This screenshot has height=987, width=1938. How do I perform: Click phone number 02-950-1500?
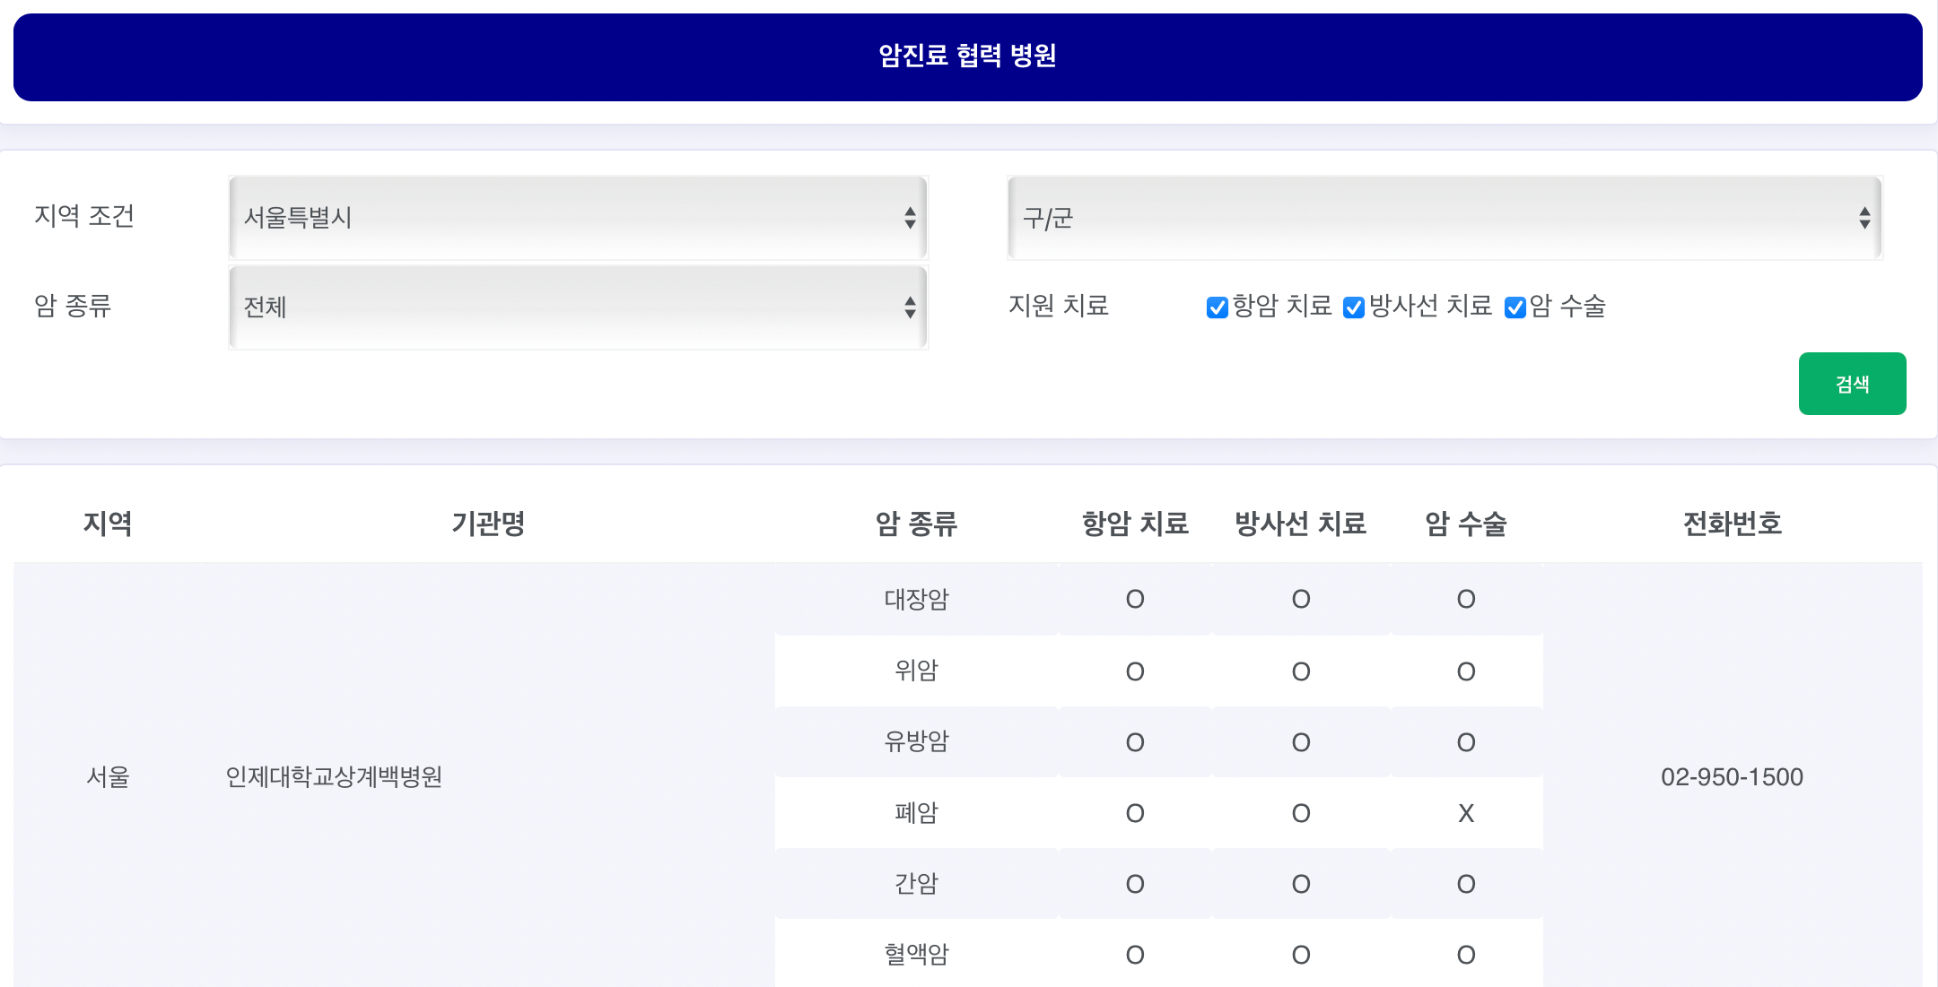[x=1732, y=776]
